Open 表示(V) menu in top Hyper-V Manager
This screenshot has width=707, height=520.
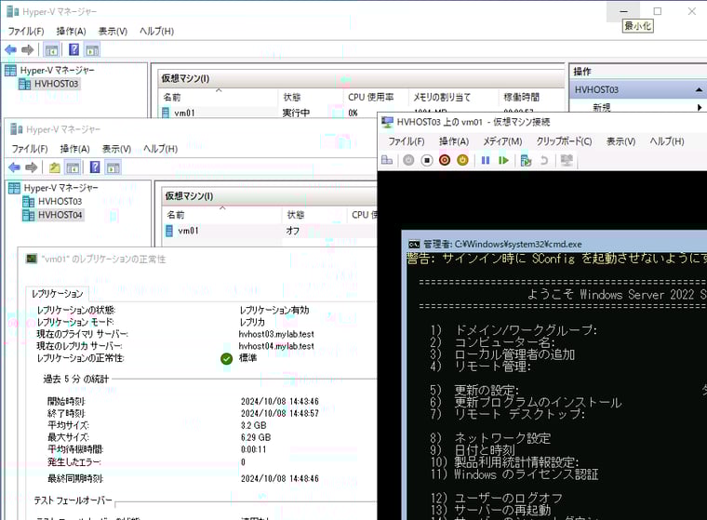113,31
